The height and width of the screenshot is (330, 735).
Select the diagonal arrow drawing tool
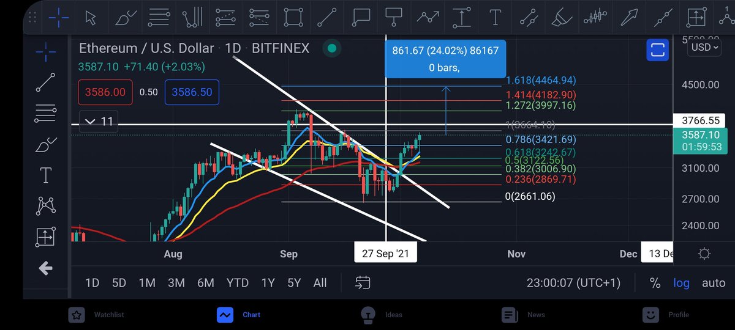tap(629, 16)
